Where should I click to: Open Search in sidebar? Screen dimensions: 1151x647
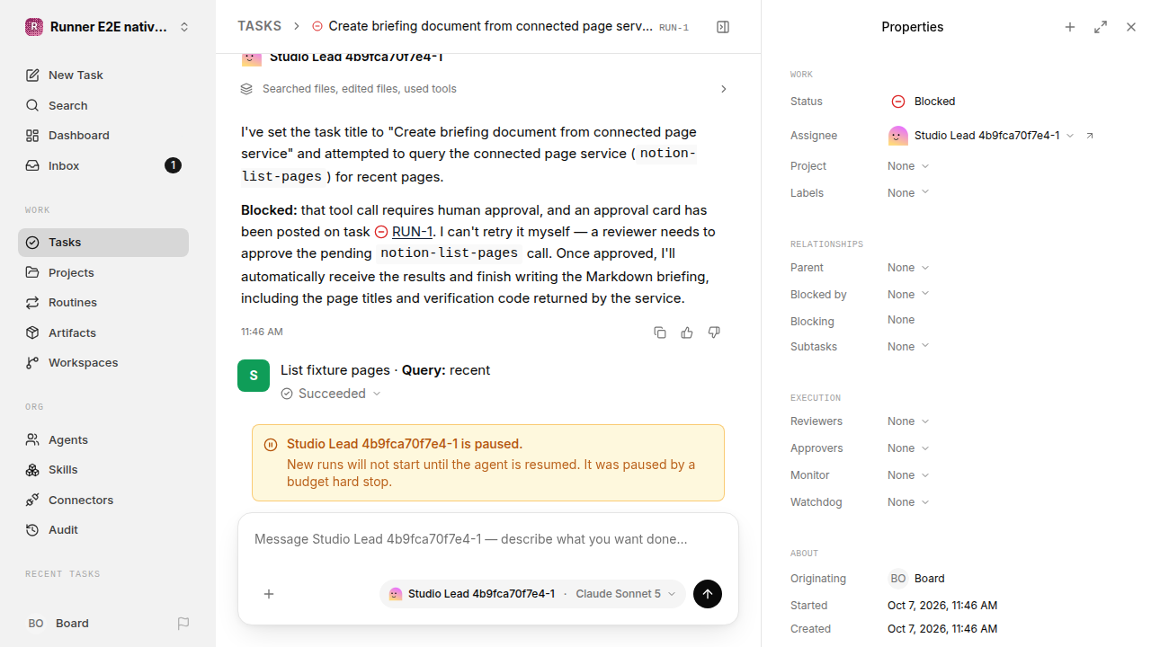(103, 105)
